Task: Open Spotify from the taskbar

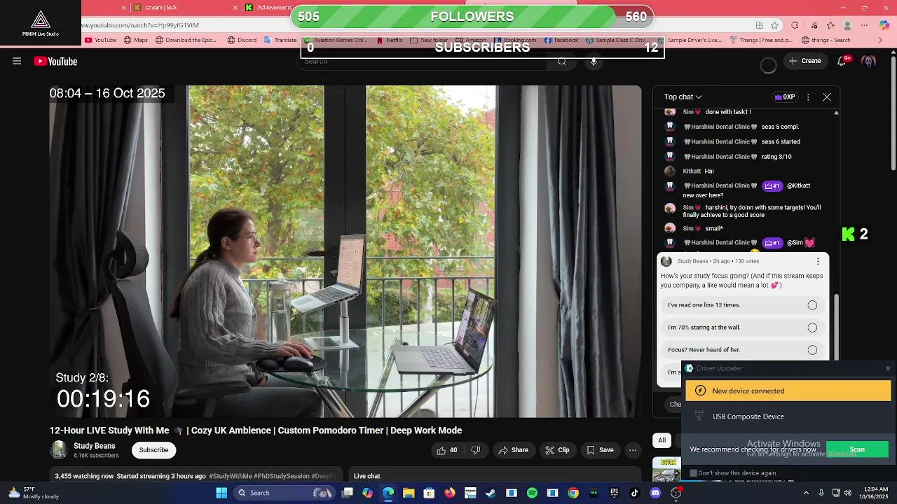Action: tap(532, 493)
